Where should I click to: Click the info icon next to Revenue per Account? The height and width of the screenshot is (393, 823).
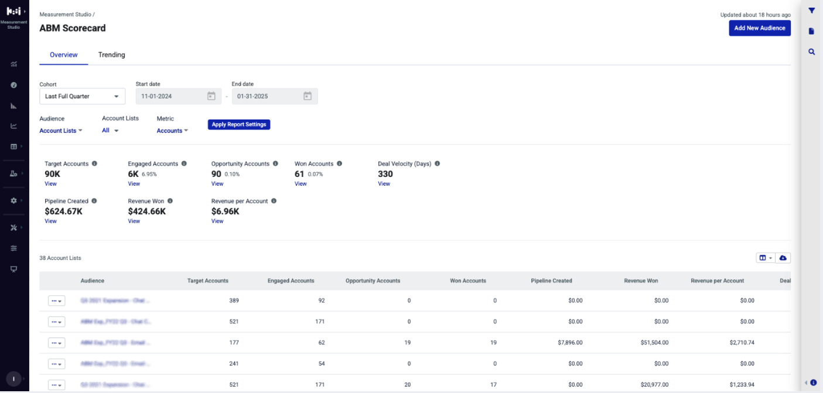[274, 201]
